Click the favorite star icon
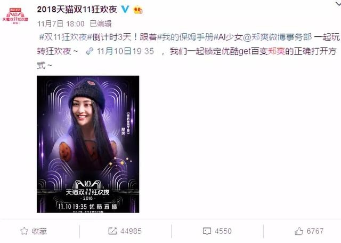 click(24, 231)
